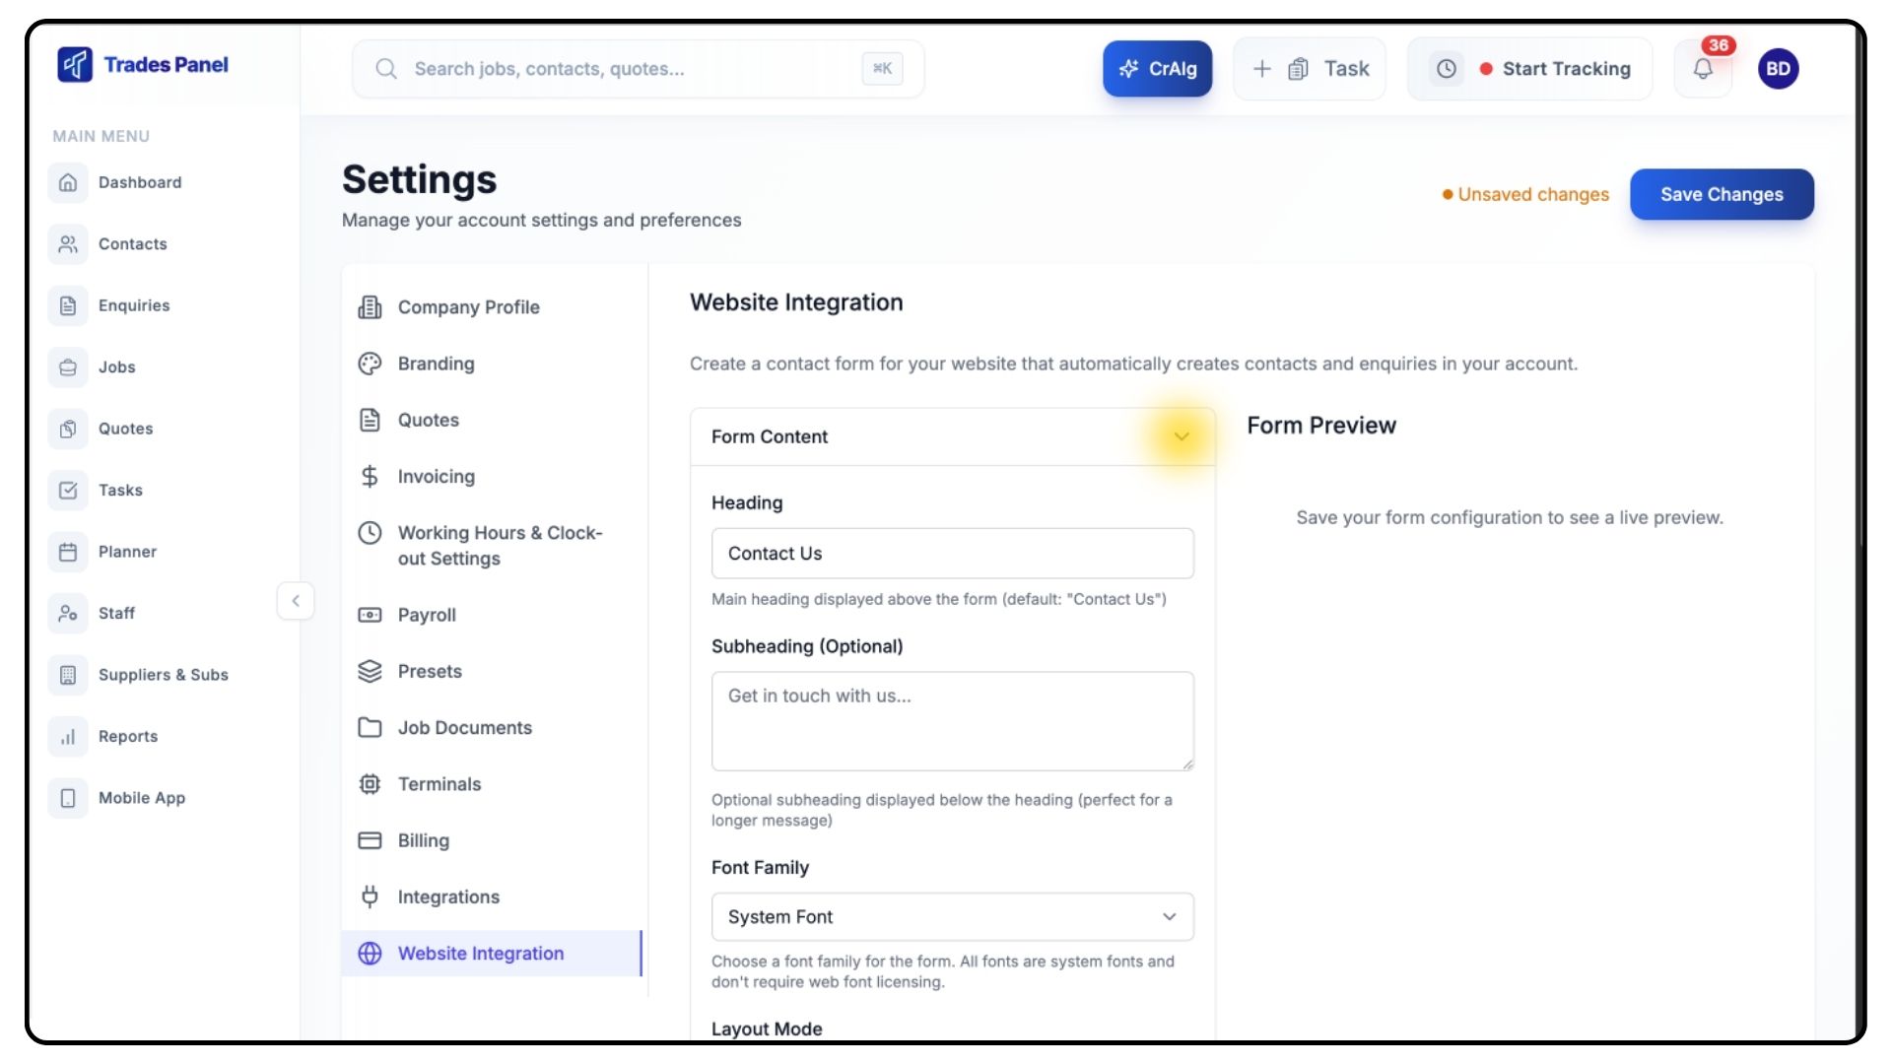This screenshot has width=1892, height=1064.
Task: Collapse the Form Content section chevron
Action: (x=1182, y=436)
